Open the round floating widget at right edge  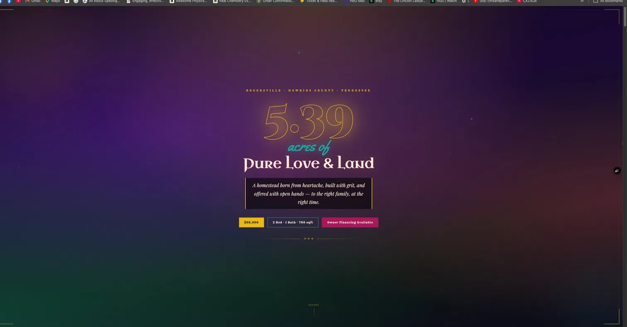(x=617, y=171)
